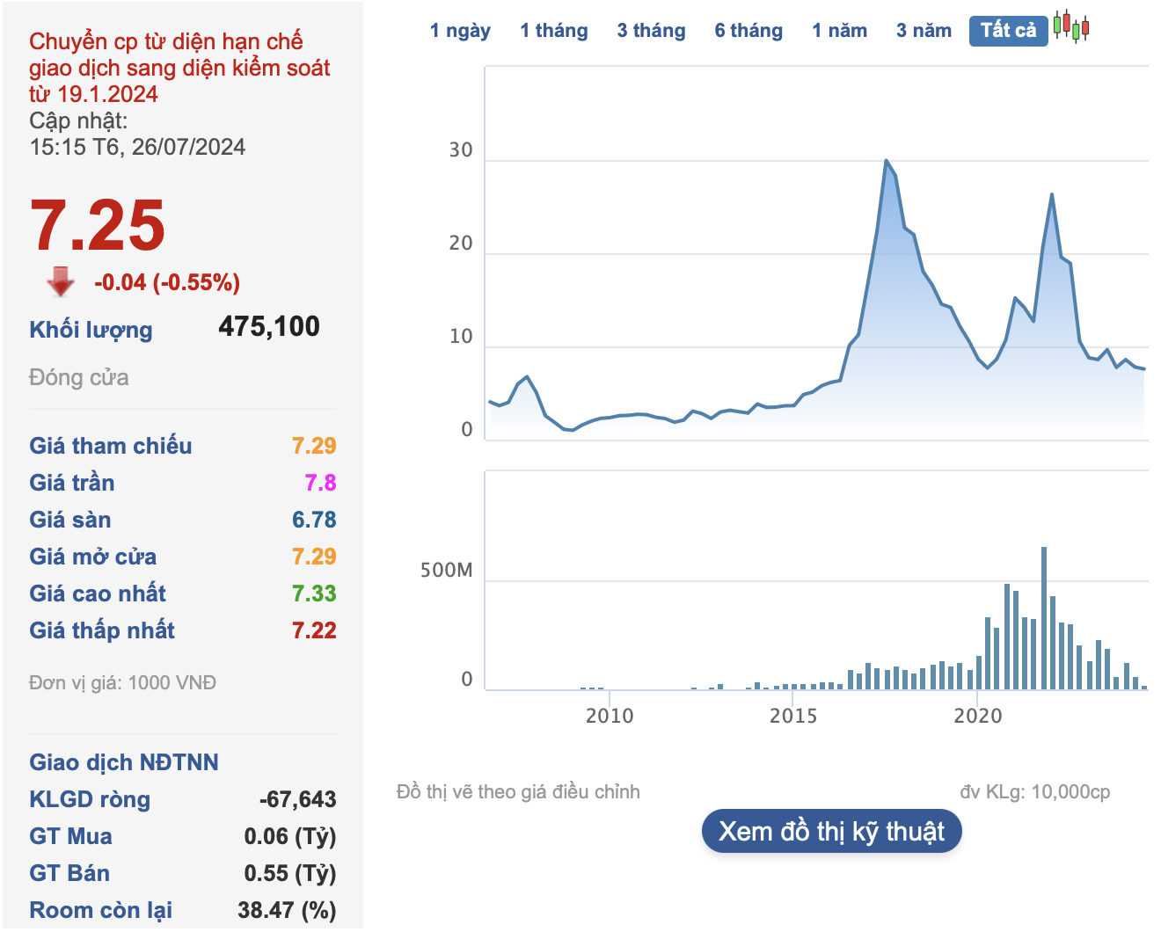Click the ceiling price value 7.8

tap(320, 483)
